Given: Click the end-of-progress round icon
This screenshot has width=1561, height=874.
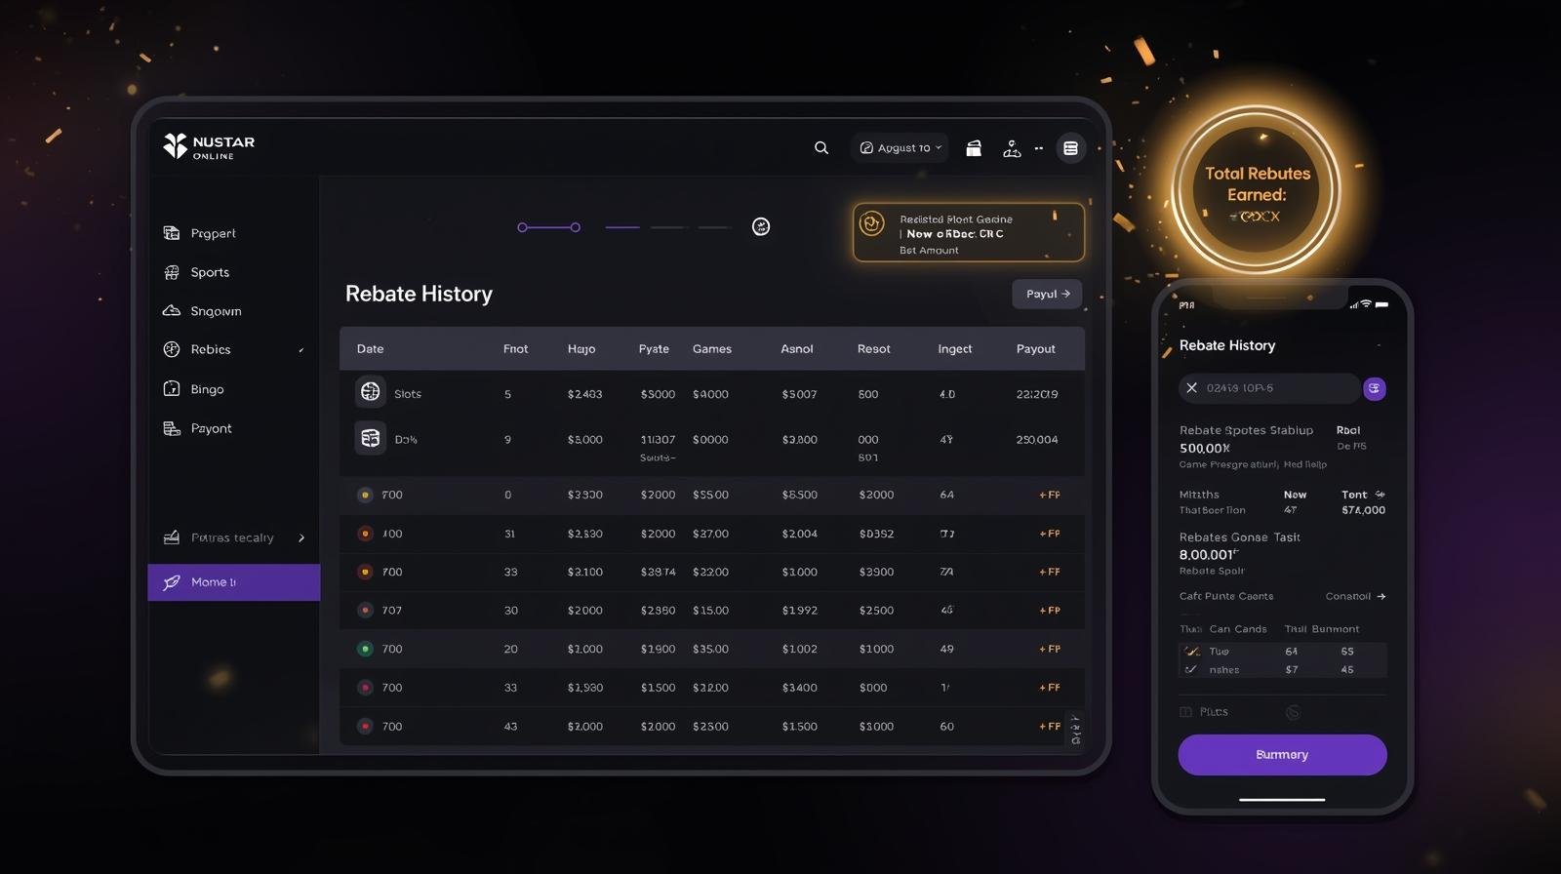Looking at the screenshot, I should (761, 227).
